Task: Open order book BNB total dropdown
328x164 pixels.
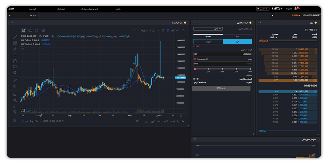Action: pos(274,38)
